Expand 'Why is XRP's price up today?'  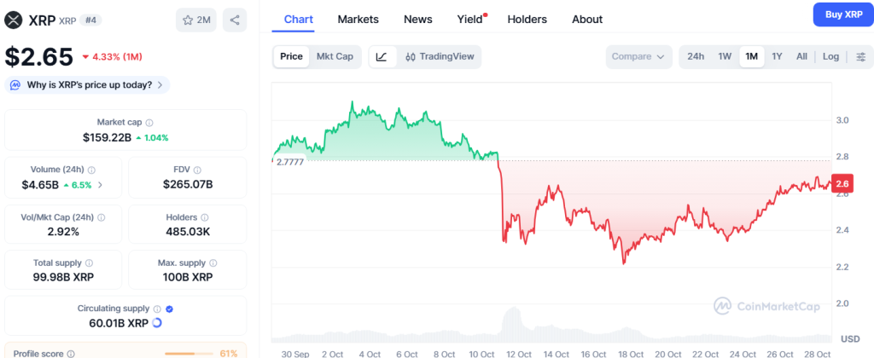88,84
